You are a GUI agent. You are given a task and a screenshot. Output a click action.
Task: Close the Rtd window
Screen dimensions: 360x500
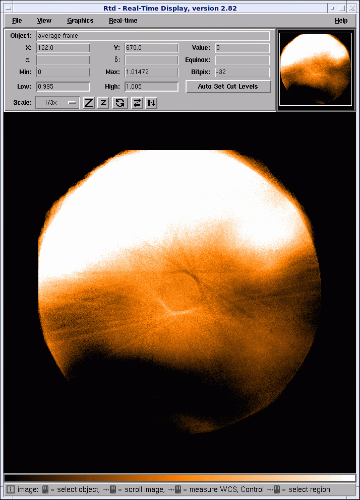pos(351,8)
